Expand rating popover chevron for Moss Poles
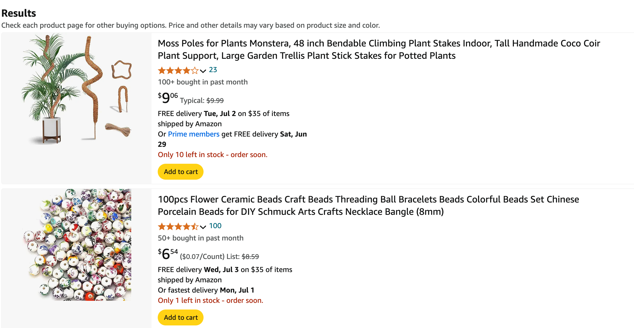 point(203,71)
